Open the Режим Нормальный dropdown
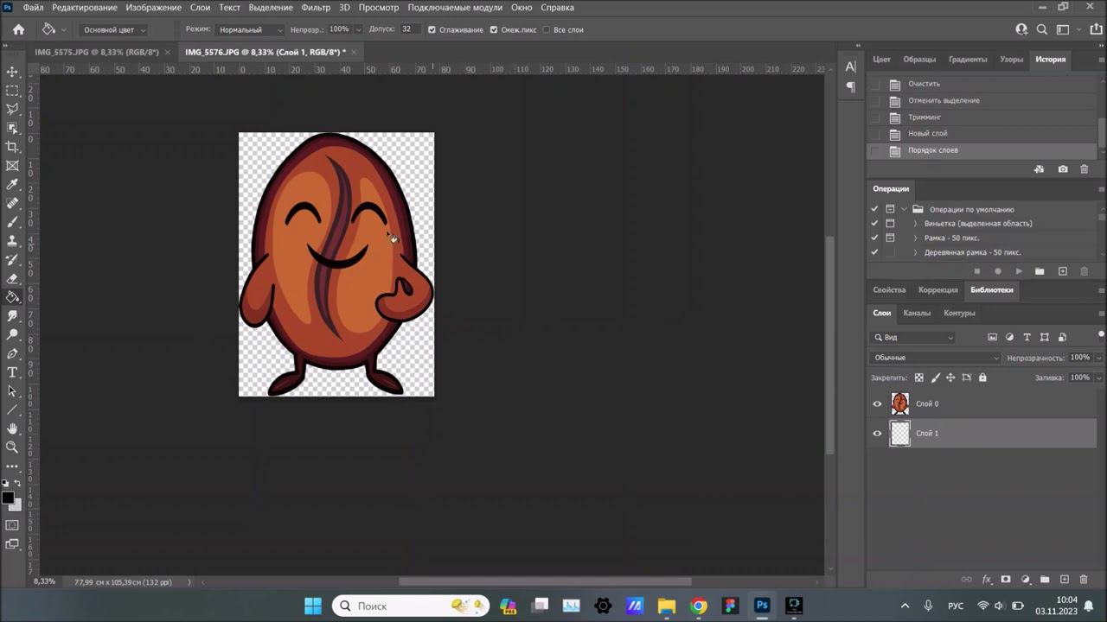Screen dimensions: 1107x622 (251, 29)
